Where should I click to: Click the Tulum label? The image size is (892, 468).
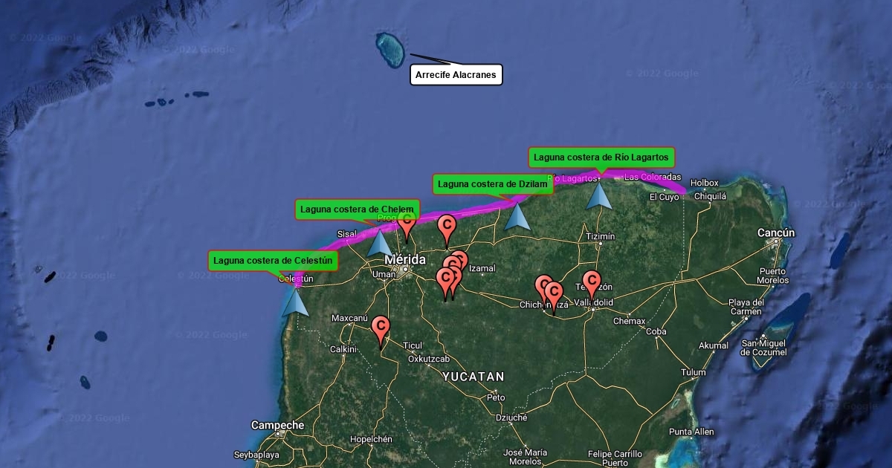(x=694, y=373)
